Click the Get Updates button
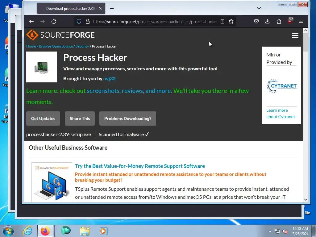Viewport: 316px width, 237px height. (x=43, y=118)
